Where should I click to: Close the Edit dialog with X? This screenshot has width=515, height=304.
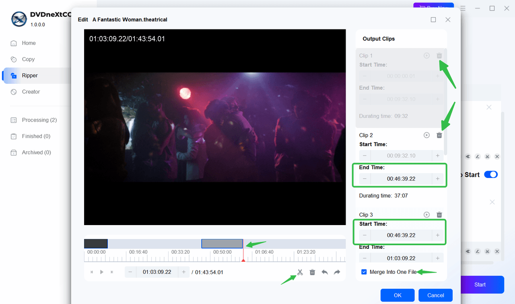click(x=448, y=19)
